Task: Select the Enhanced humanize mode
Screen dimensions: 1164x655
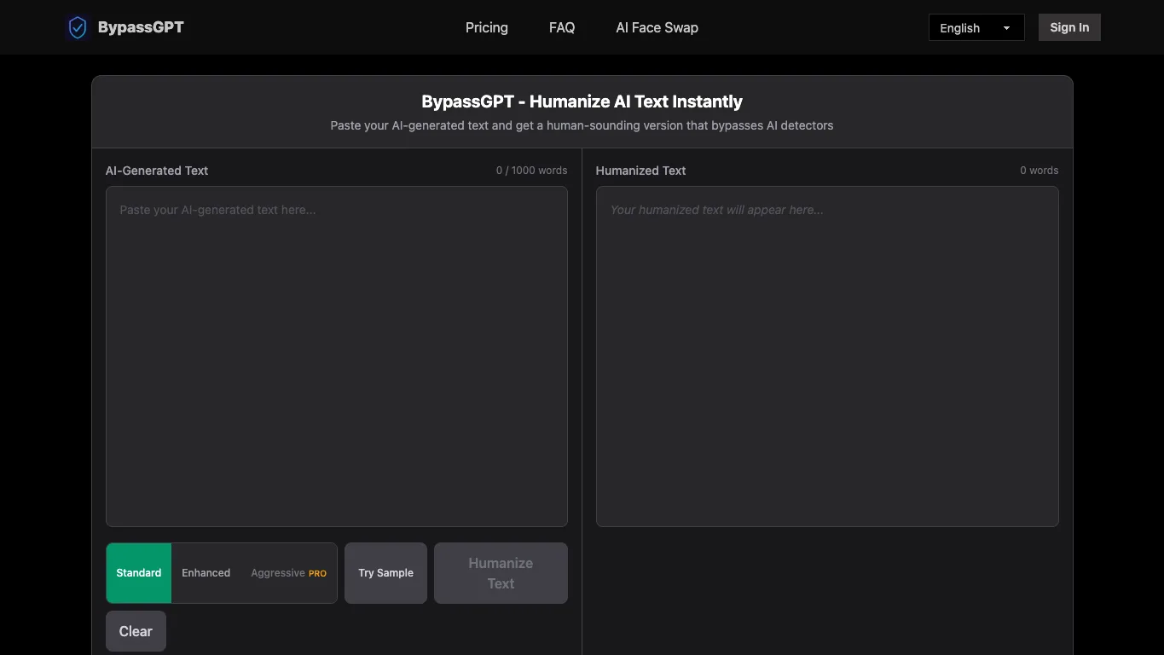Action: (x=206, y=573)
